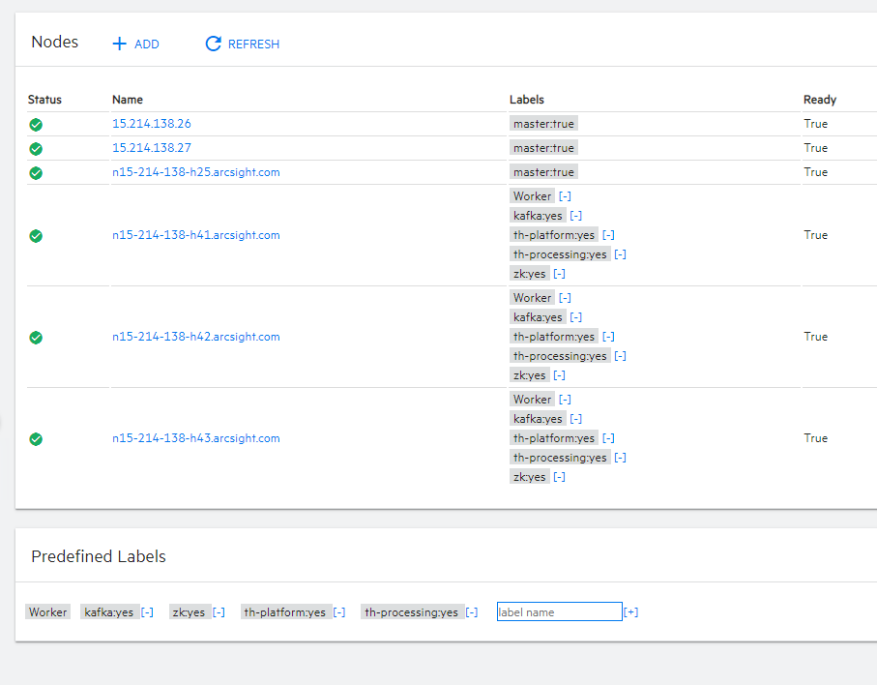This screenshot has height=685, width=877.
Task: Open the n15-214-138-h41.arcsight.com node link
Action: [x=196, y=235]
